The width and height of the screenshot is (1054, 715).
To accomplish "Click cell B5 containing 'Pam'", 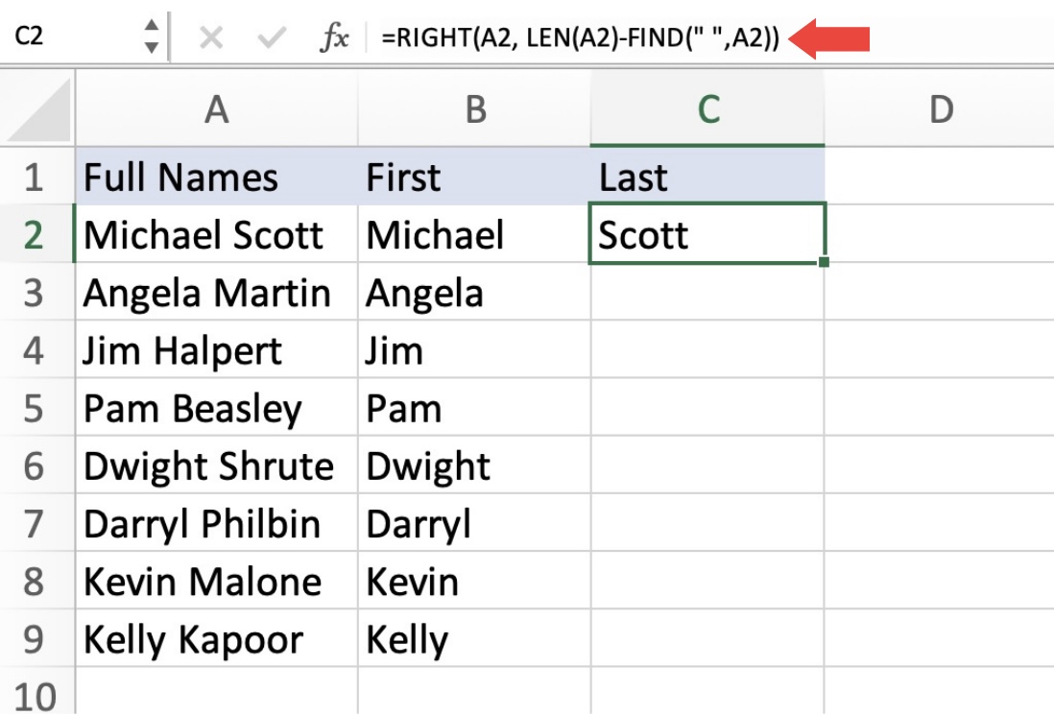I will (474, 408).
